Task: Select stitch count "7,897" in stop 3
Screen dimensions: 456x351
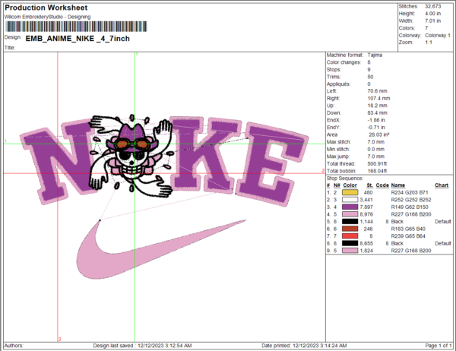Action: (x=366, y=207)
